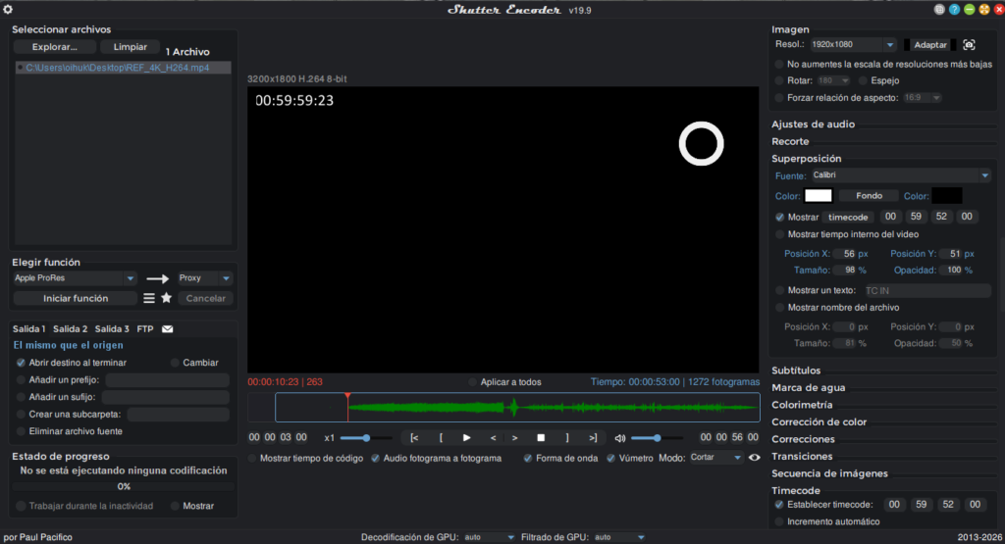Open the 1920x1080 resolution dropdown
The height and width of the screenshot is (544, 1005).
(853, 45)
